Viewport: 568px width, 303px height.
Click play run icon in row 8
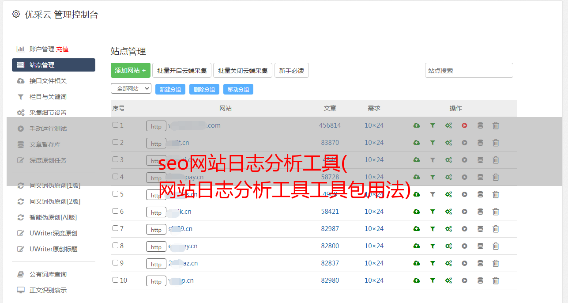click(x=464, y=246)
